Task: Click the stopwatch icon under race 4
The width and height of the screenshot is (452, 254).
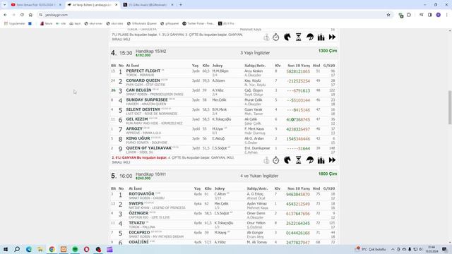Action: tap(276, 160)
